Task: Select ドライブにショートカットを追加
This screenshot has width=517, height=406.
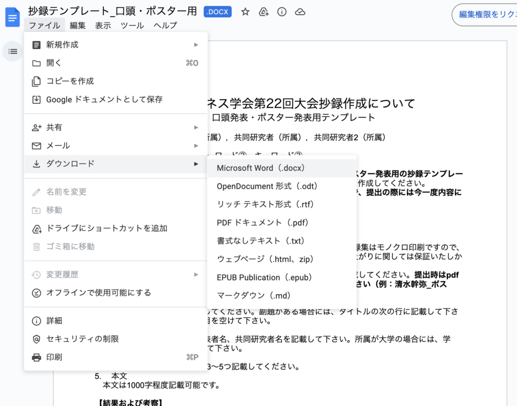Action: pyautogui.click(x=116, y=228)
